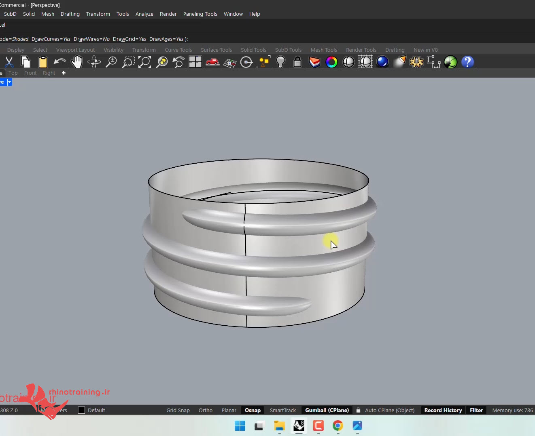Open Chrome from the Windows taskbar
Image resolution: width=535 pixels, height=436 pixels.
click(x=338, y=425)
